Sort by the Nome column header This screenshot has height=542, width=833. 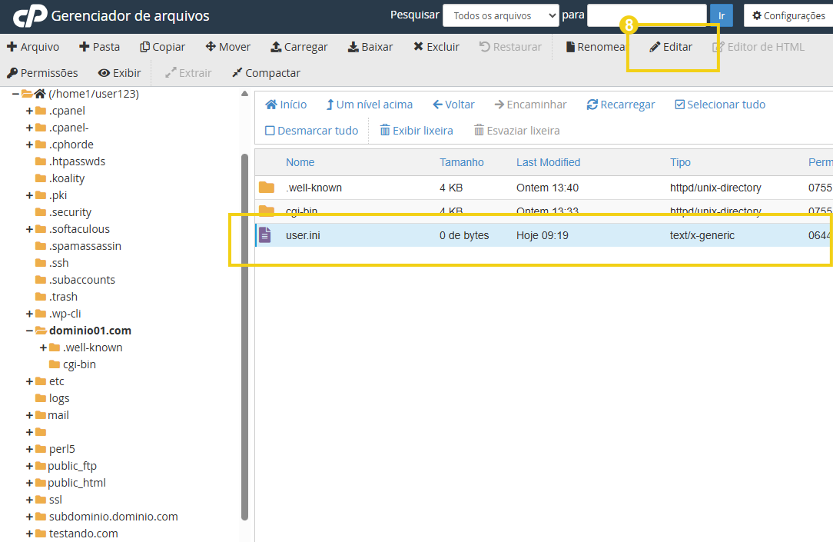pos(300,162)
